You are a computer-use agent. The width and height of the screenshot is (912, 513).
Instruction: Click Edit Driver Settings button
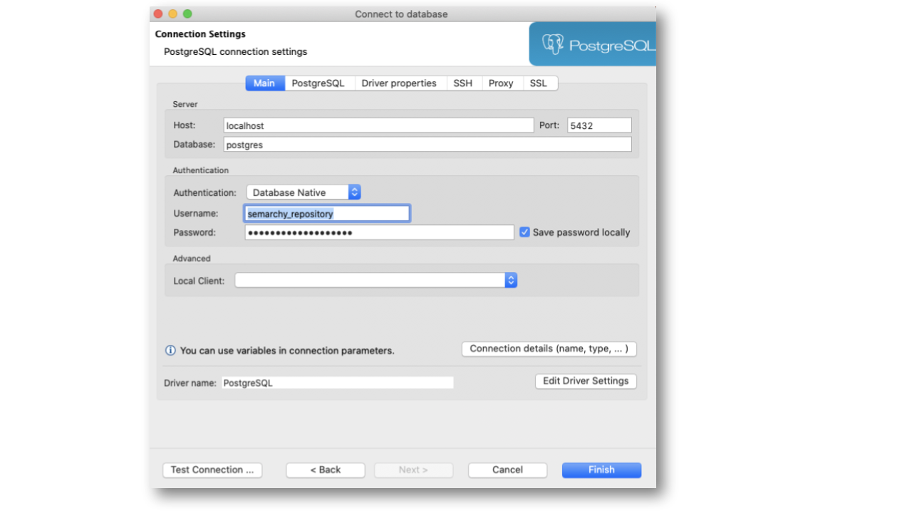click(586, 381)
